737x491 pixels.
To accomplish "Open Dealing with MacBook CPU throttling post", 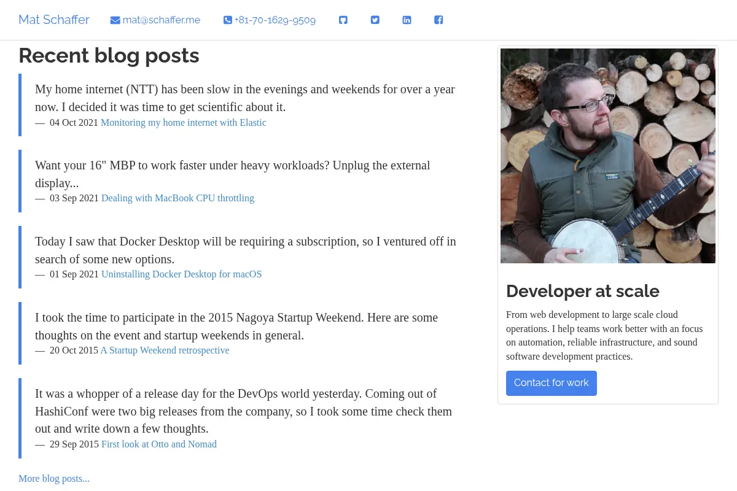I will [x=177, y=198].
